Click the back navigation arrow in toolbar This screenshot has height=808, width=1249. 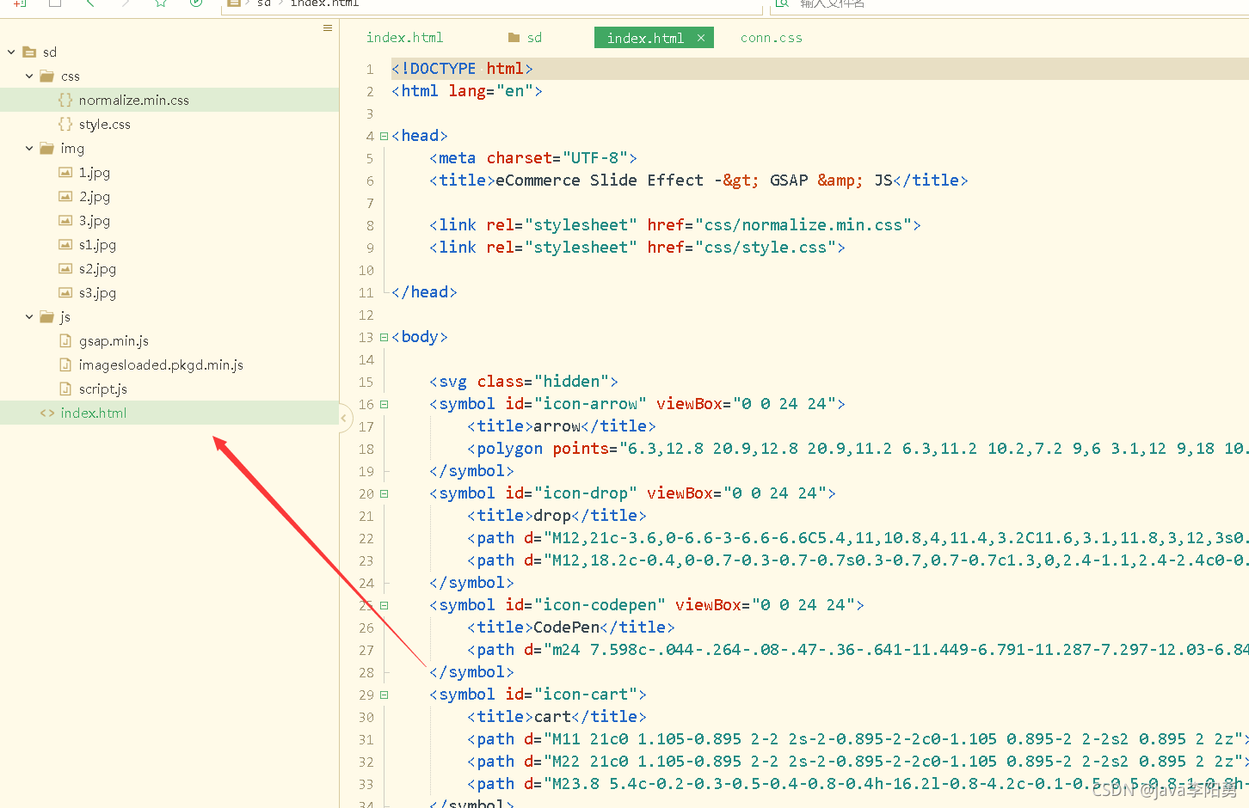tap(91, 3)
